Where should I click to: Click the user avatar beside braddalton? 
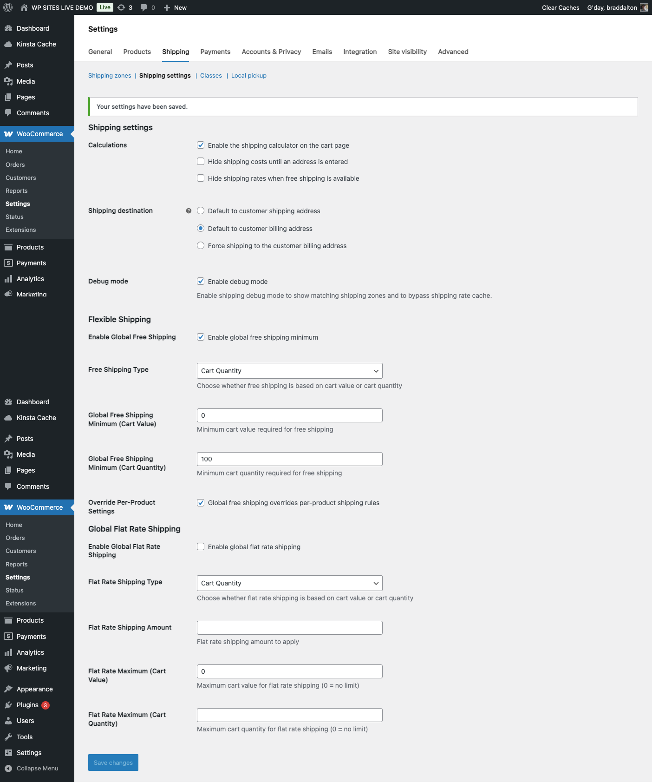pos(644,7)
